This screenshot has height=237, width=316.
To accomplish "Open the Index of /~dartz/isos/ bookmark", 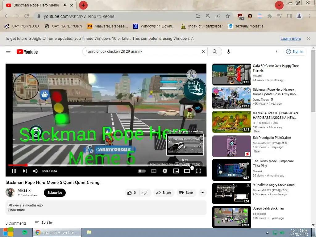I will pos(202,26).
